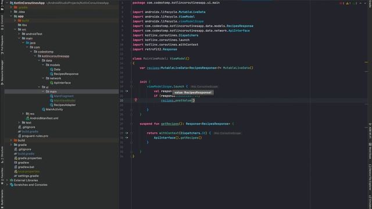Collapse the java source folder node
This screenshot has height=209, width=372.
[x=23, y=42]
